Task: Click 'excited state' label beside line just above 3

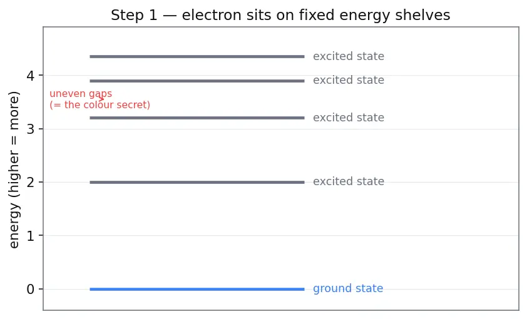Action: pos(349,118)
